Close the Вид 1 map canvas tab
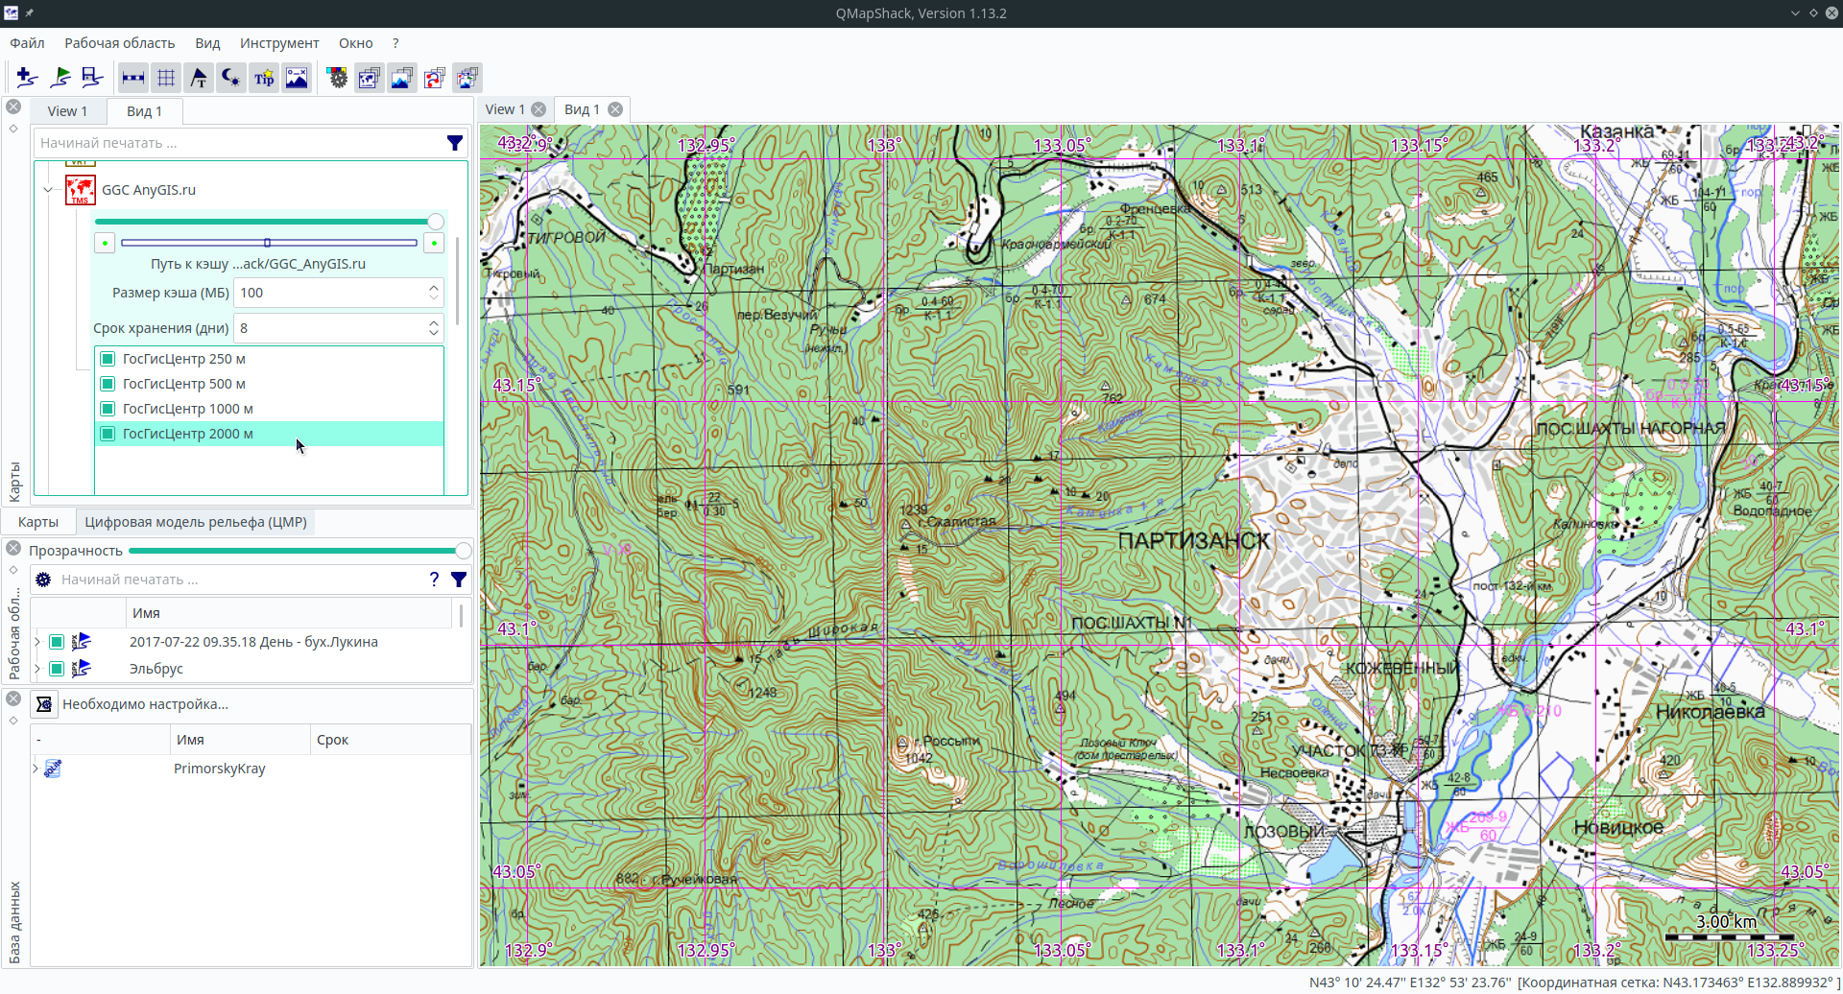The height and width of the screenshot is (994, 1843). click(615, 109)
